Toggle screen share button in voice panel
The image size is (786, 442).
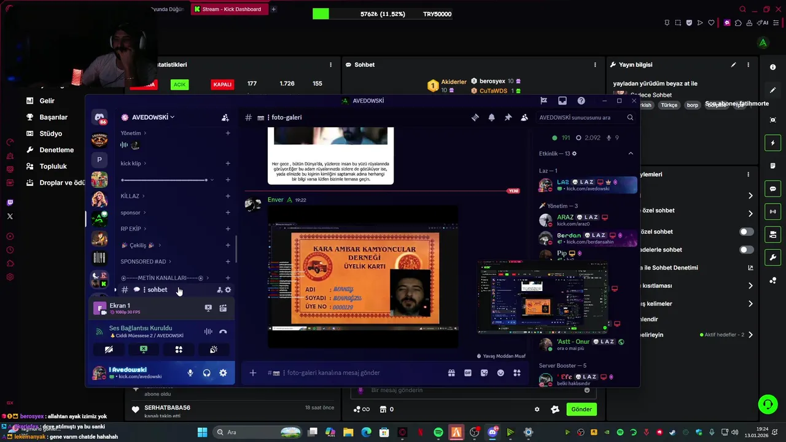pos(144,349)
